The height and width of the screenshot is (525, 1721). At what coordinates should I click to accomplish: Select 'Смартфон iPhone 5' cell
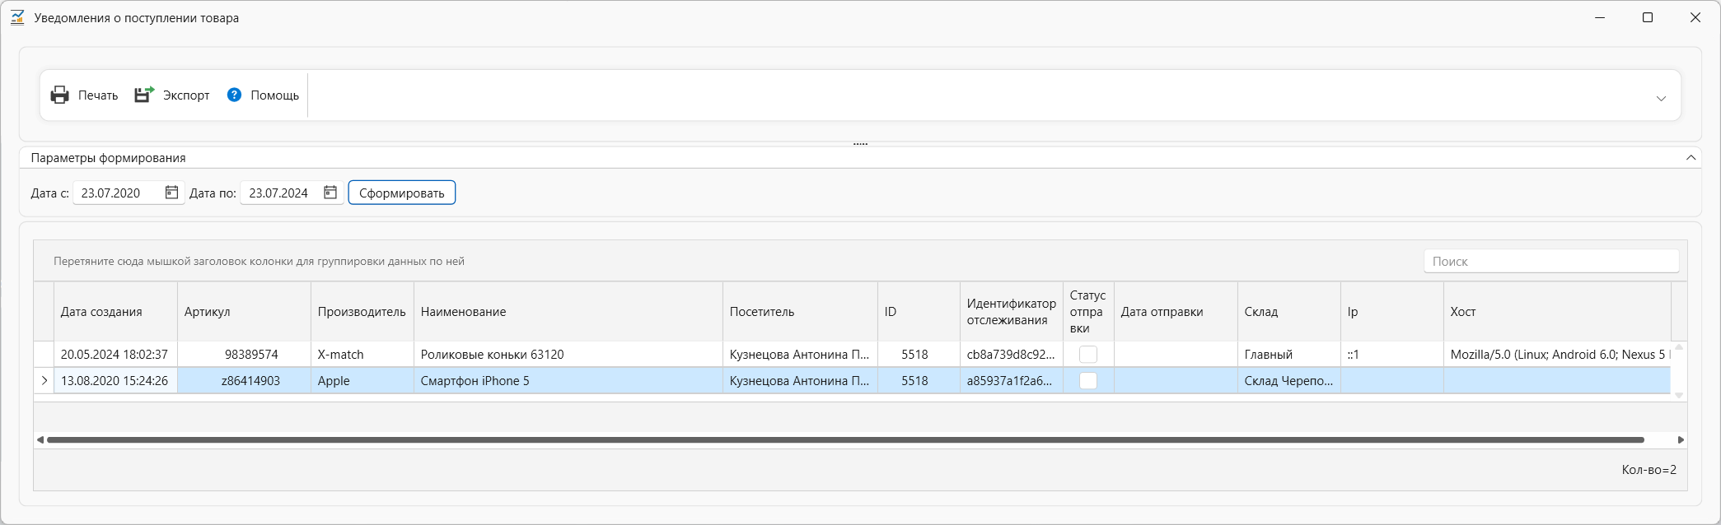click(568, 381)
